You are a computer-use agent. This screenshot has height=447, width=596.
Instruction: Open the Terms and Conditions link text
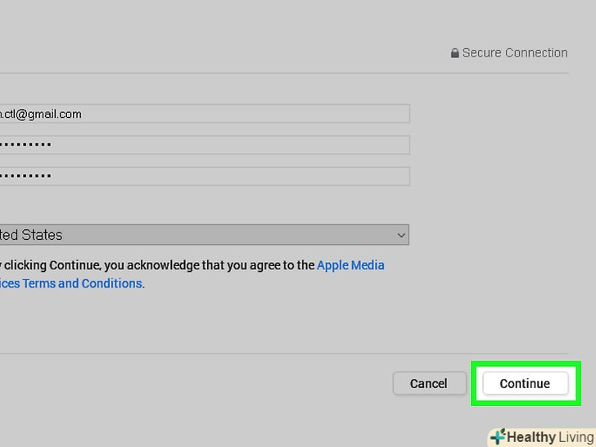(82, 283)
